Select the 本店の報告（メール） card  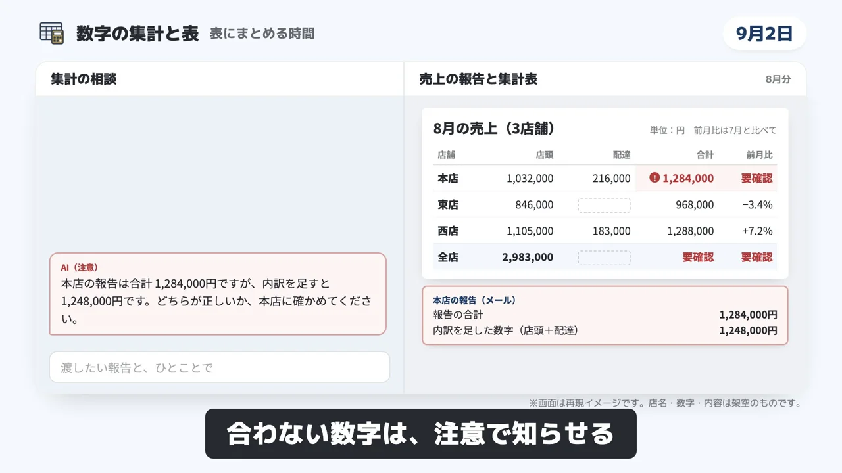[605, 315]
